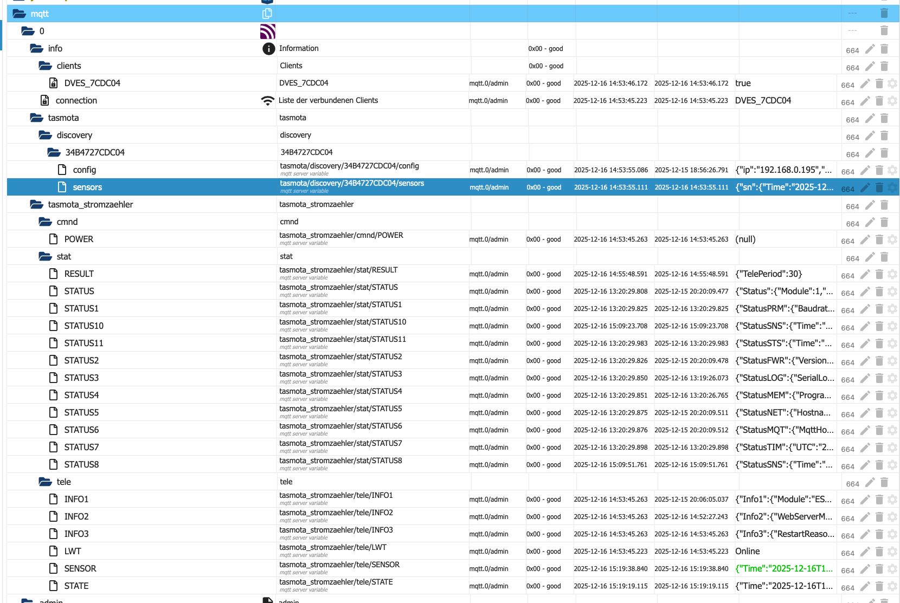Click the trash icon on the POWER row
The image size is (900, 603).
pyautogui.click(x=879, y=239)
